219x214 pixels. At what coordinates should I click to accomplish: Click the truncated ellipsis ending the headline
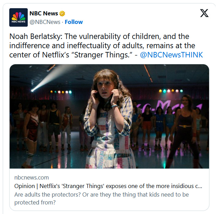(x=200, y=187)
